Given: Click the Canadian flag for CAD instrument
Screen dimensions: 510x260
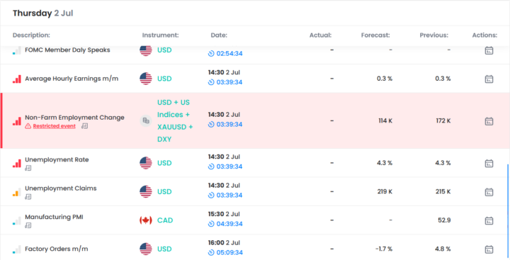Looking at the screenshot, I should (x=146, y=220).
